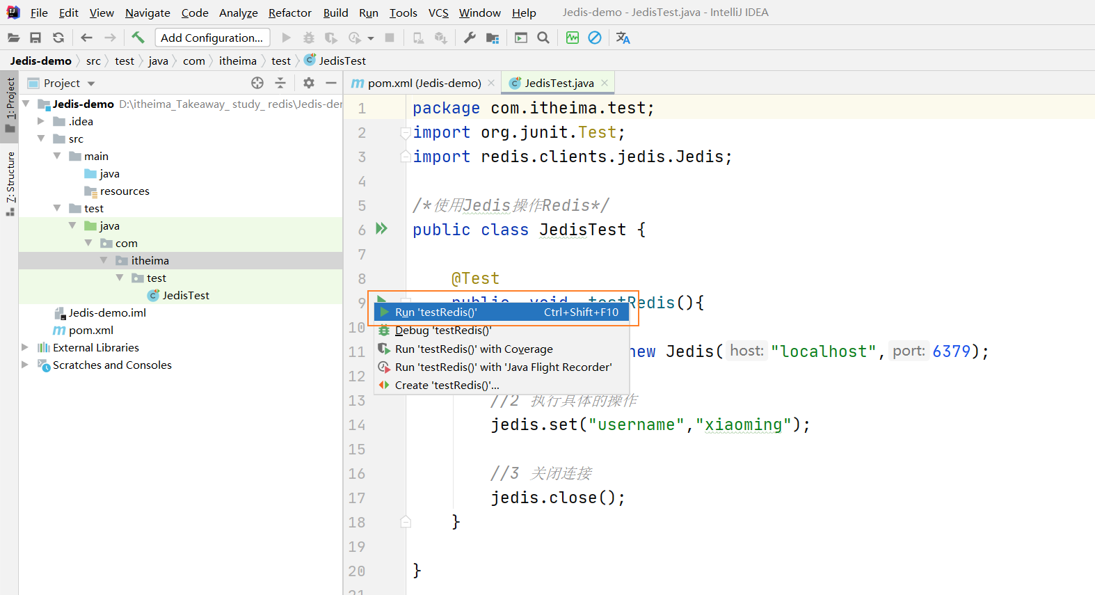1095x595 pixels.
Task: Open the Help menu
Action: [524, 13]
